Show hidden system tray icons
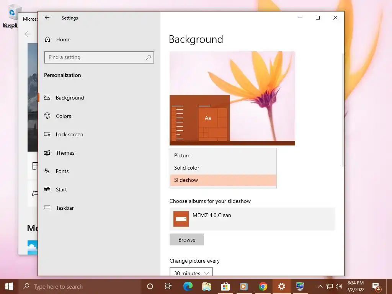The width and height of the screenshot is (392, 294). pos(320,286)
